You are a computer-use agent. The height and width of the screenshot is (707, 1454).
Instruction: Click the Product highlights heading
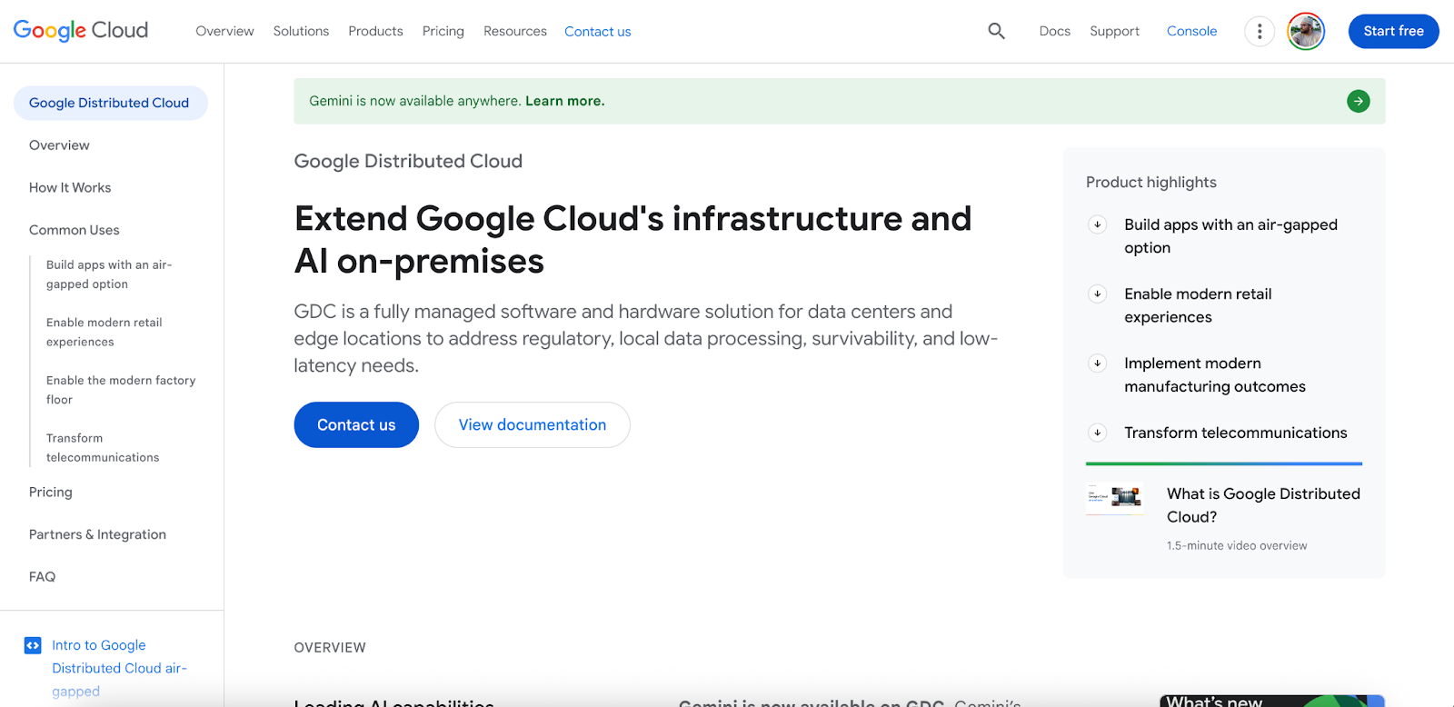coord(1150,182)
